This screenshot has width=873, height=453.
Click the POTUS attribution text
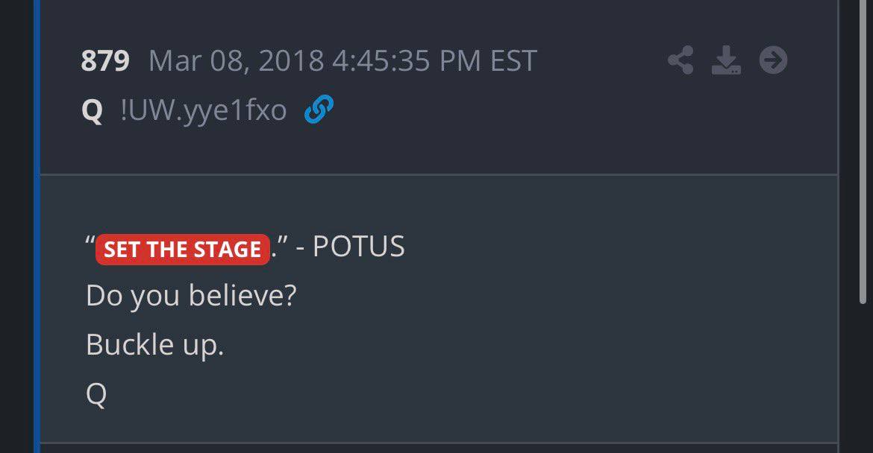(x=359, y=246)
